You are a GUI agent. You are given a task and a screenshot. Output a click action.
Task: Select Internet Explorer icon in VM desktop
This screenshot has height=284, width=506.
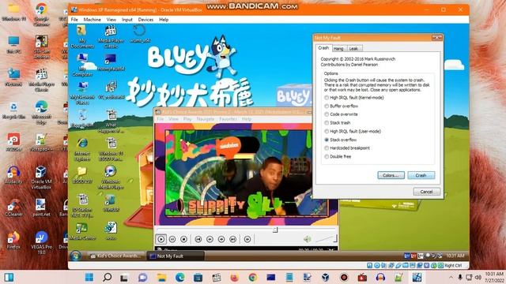pyautogui.click(x=82, y=150)
